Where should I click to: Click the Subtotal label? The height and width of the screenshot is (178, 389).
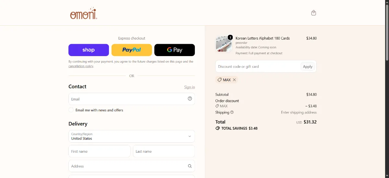pyautogui.click(x=222, y=95)
